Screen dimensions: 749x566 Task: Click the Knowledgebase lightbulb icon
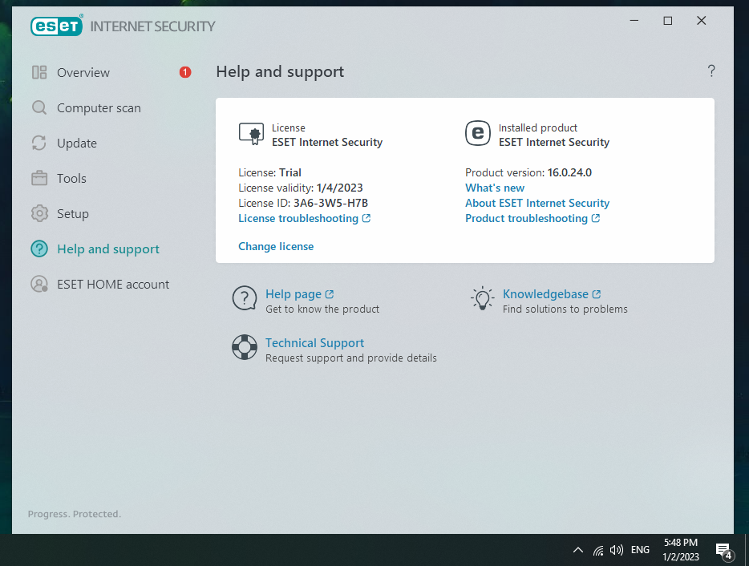(x=483, y=298)
